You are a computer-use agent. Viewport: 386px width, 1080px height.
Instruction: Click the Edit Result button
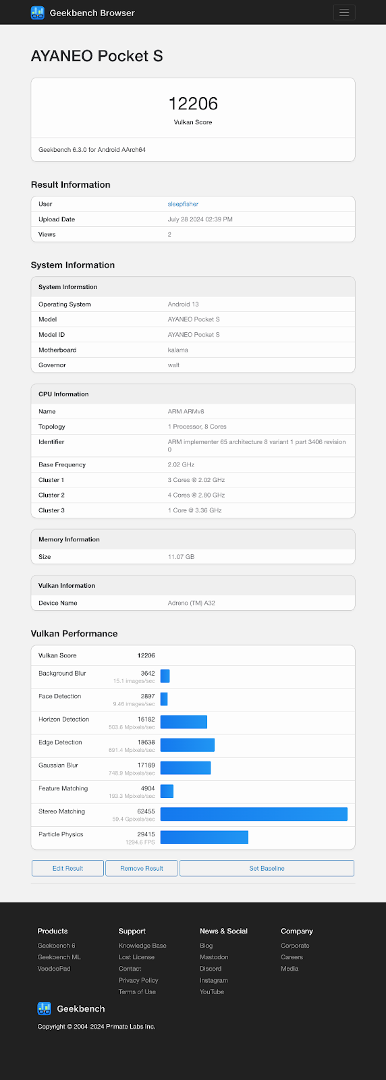pos(67,868)
